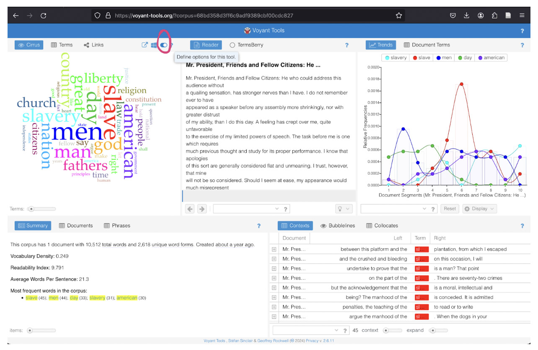Open Firefox account profile icon
Screen dimensions: 538x350
(x=481, y=15)
